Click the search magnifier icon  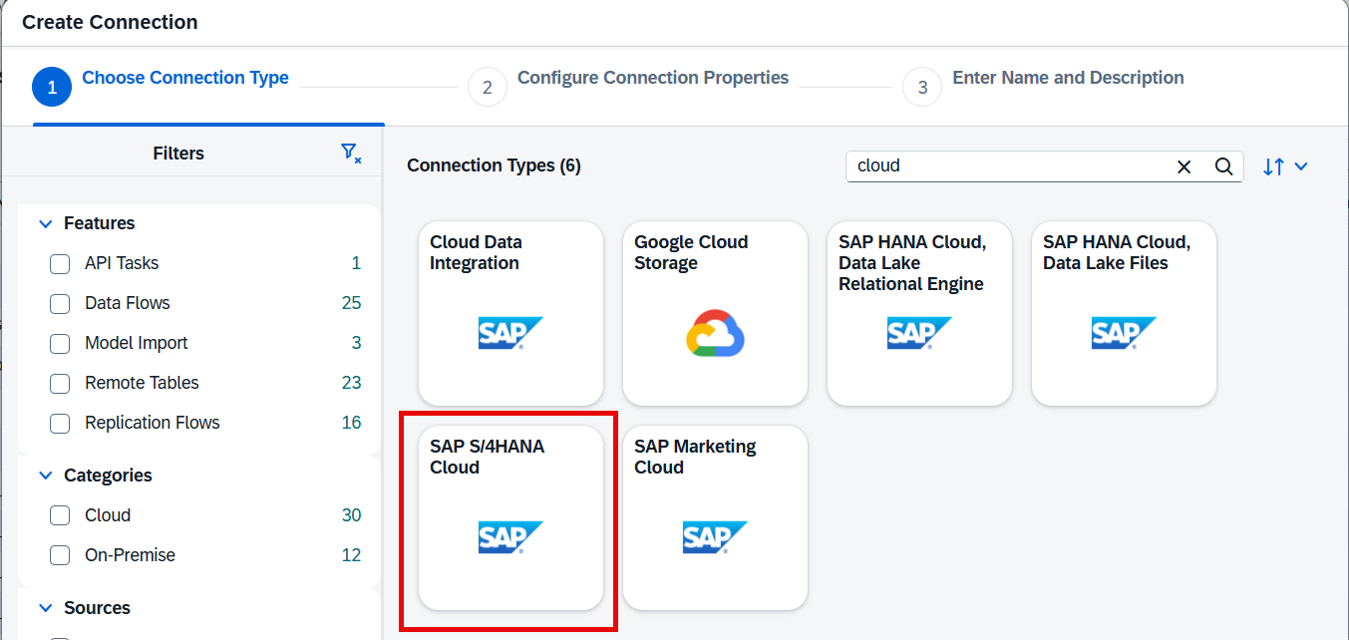click(1224, 166)
